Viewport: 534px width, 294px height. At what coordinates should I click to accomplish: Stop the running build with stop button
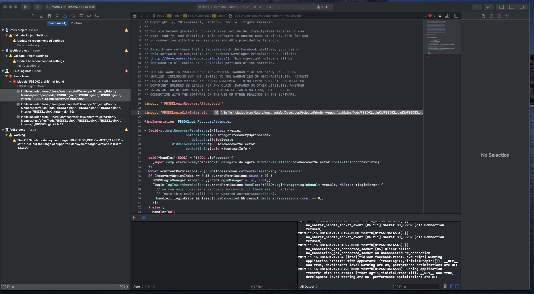pos(37,7)
